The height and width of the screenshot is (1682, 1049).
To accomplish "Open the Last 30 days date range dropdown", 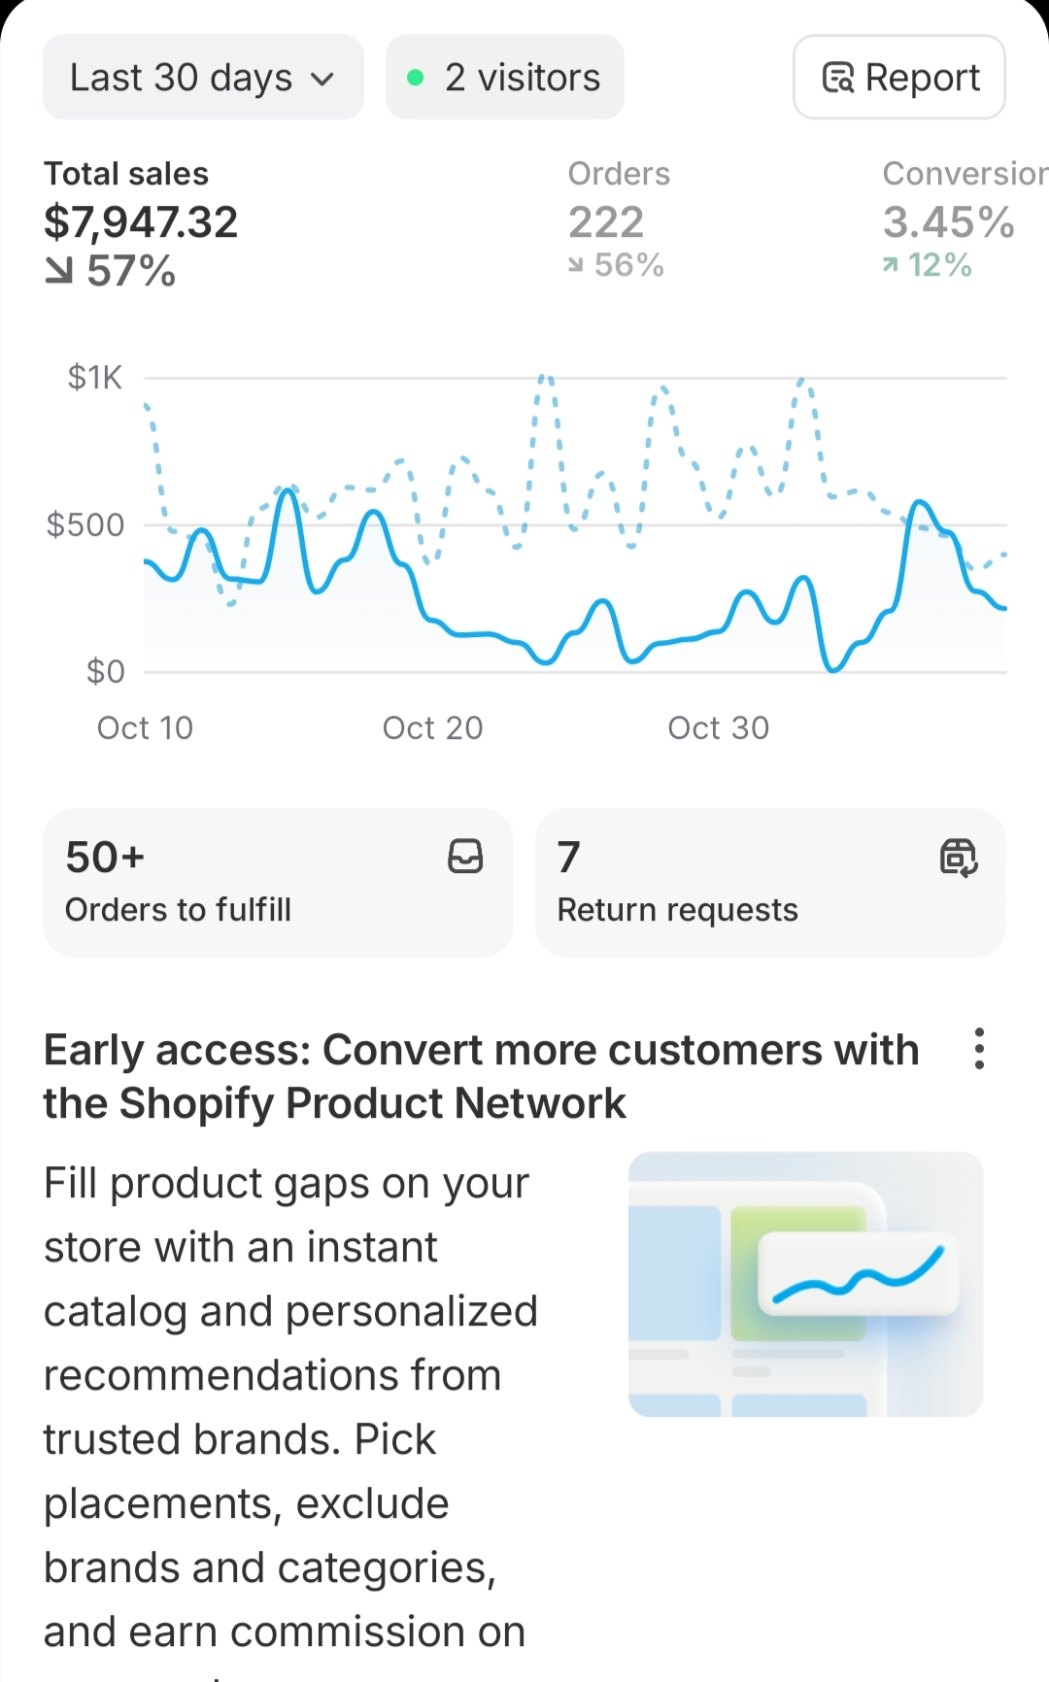I will click(x=202, y=78).
